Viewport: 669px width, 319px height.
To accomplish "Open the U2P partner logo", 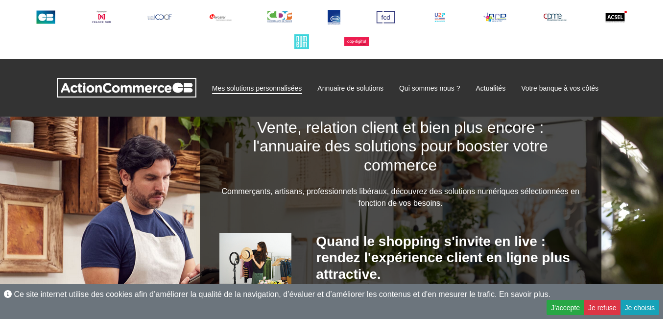I will click(440, 17).
